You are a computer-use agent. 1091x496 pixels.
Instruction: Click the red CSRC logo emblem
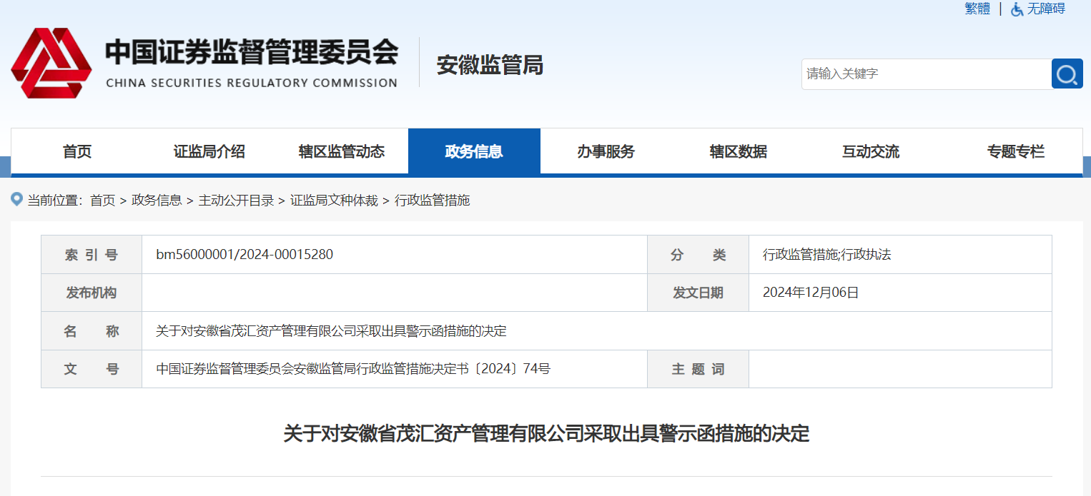pos(51,64)
